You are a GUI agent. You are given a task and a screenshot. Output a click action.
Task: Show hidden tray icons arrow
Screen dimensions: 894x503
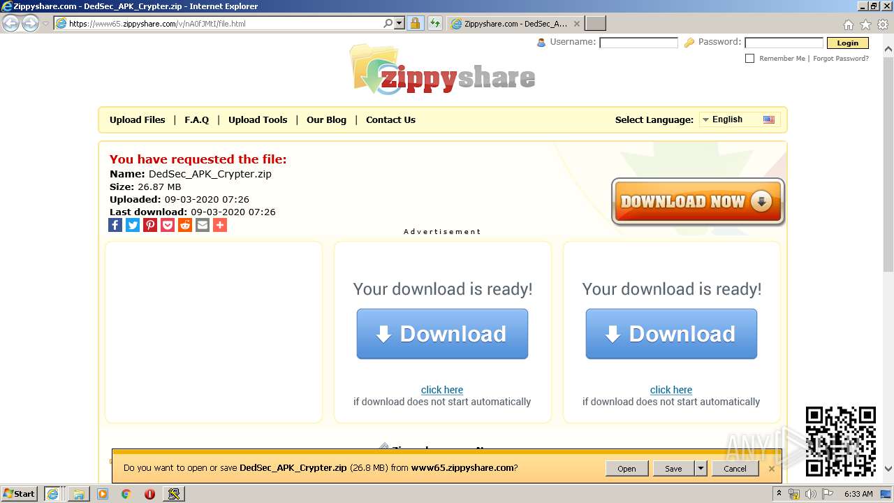coord(779,493)
